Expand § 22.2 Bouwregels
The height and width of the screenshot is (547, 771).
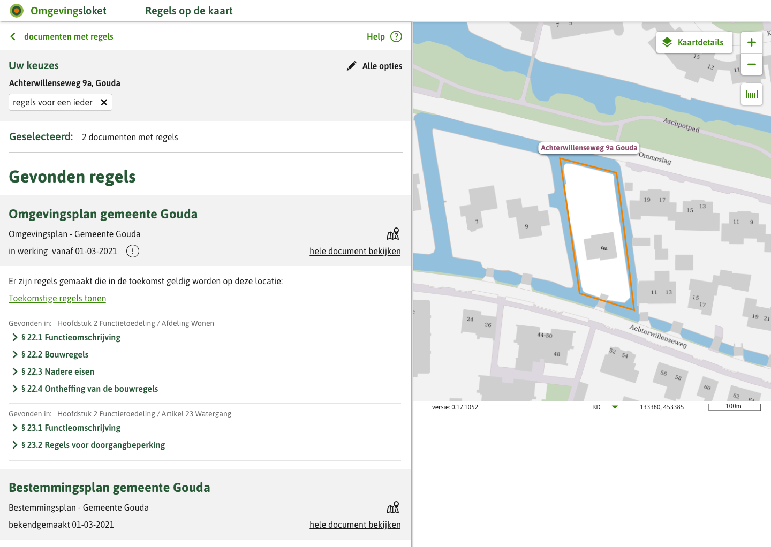tap(55, 354)
